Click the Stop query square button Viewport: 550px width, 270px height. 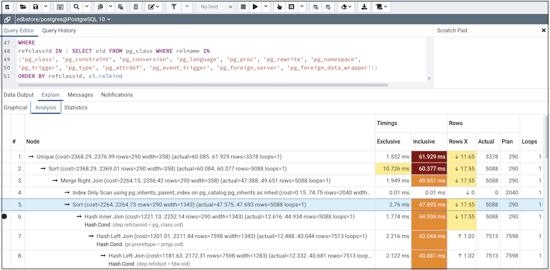243,7
